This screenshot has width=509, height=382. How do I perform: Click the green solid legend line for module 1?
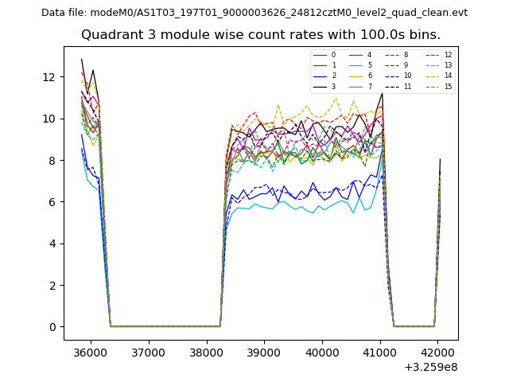tap(320, 65)
